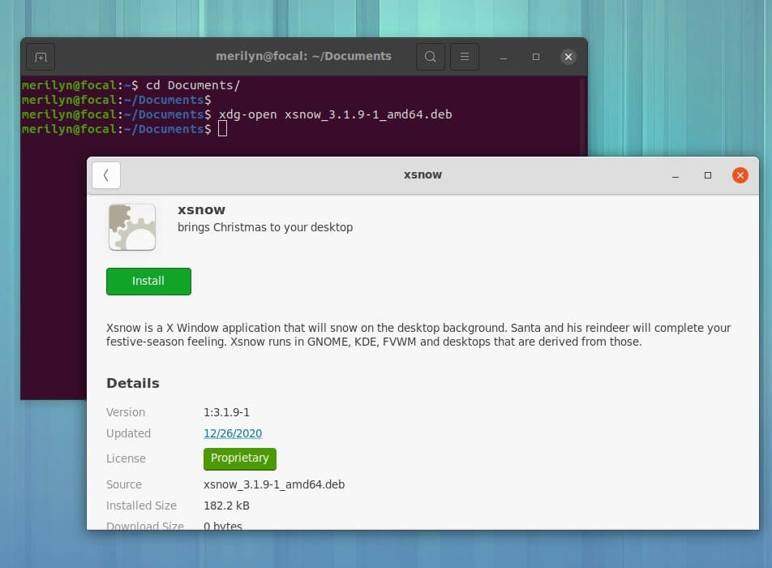The image size is (772, 568).
Task: Select the Source filename xsnow_3.1.9-1_amd64.deb
Action: point(273,484)
